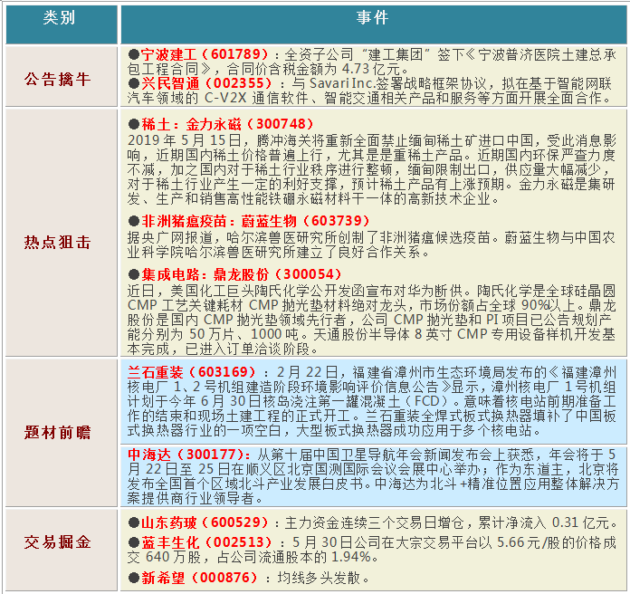Image resolution: width=630 pixels, height=594 pixels.
Task: Click text 50 万片、1000 吨
Action: 243,334
